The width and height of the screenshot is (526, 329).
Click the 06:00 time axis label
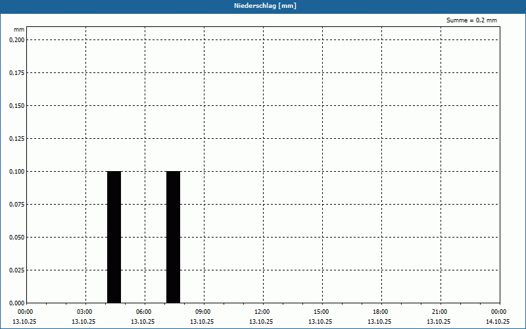click(x=143, y=312)
